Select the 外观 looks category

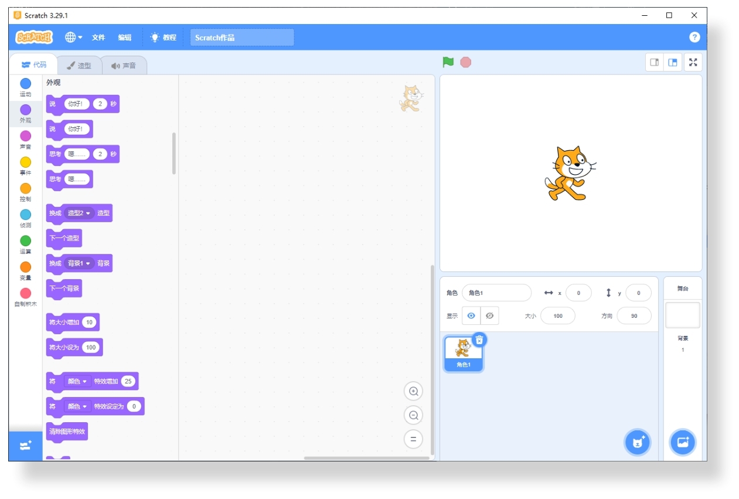coord(26,114)
